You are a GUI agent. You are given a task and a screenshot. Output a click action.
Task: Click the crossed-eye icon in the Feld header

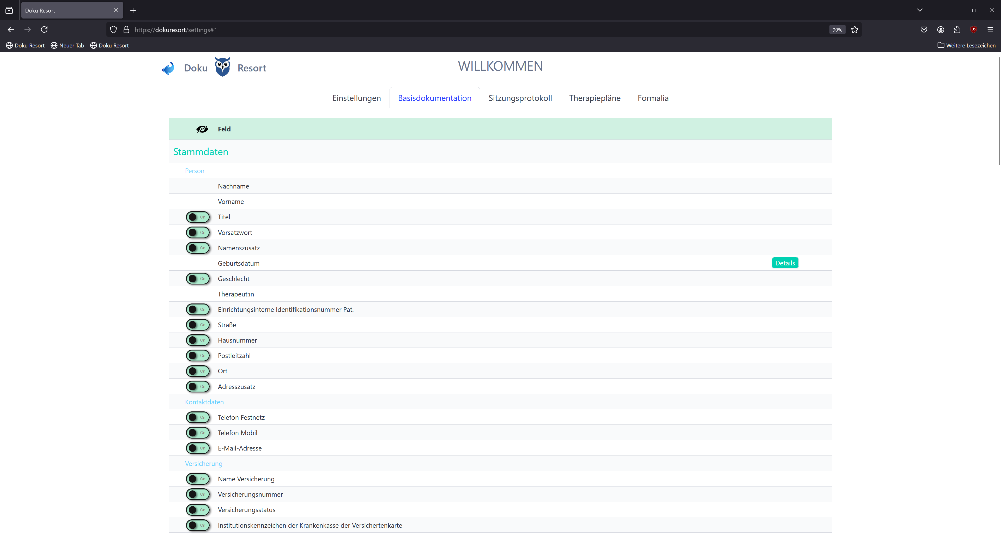(202, 129)
